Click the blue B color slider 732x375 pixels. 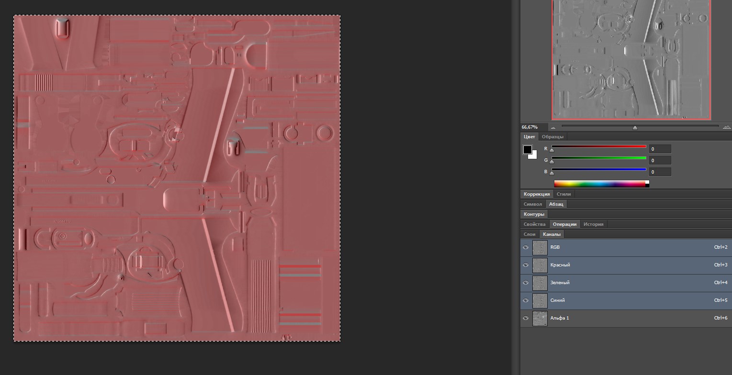(x=599, y=169)
